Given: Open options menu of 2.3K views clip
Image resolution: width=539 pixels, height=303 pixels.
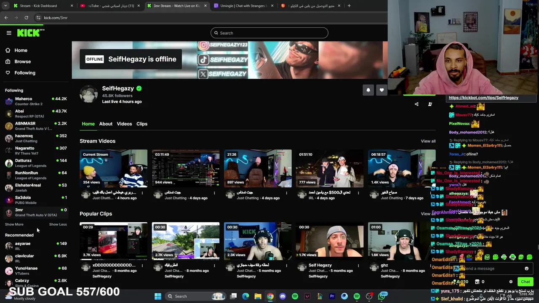Looking at the screenshot, I should [x=286, y=266].
